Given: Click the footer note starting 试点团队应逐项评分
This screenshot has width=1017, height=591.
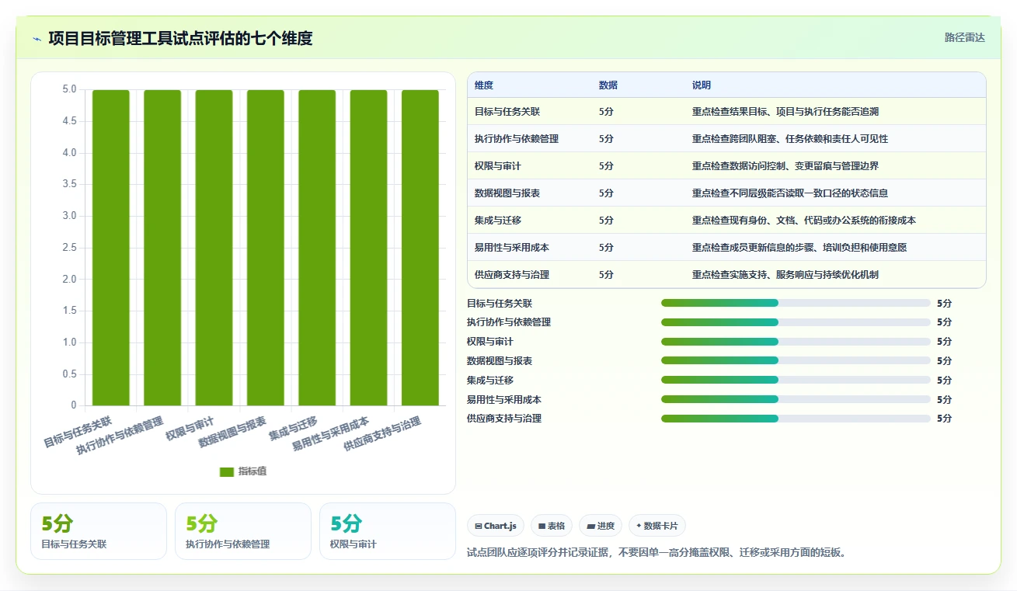Looking at the screenshot, I should tap(657, 553).
